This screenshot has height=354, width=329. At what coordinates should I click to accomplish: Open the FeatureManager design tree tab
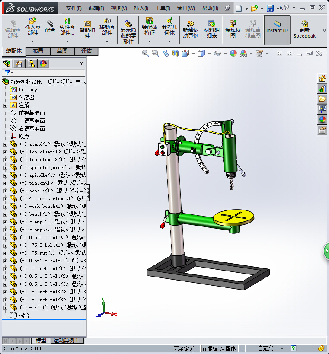coord(7,64)
